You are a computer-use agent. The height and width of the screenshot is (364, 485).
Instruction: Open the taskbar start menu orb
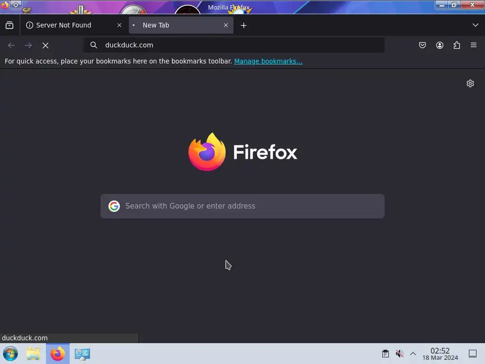coord(10,354)
